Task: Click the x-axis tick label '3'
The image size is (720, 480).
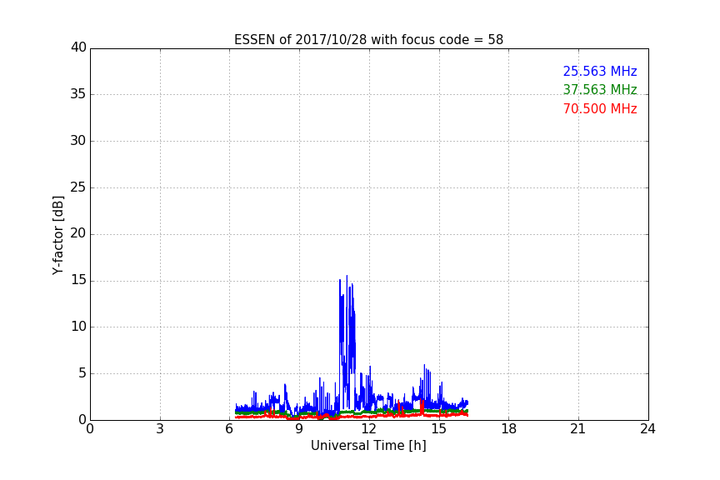Action: tap(160, 429)
